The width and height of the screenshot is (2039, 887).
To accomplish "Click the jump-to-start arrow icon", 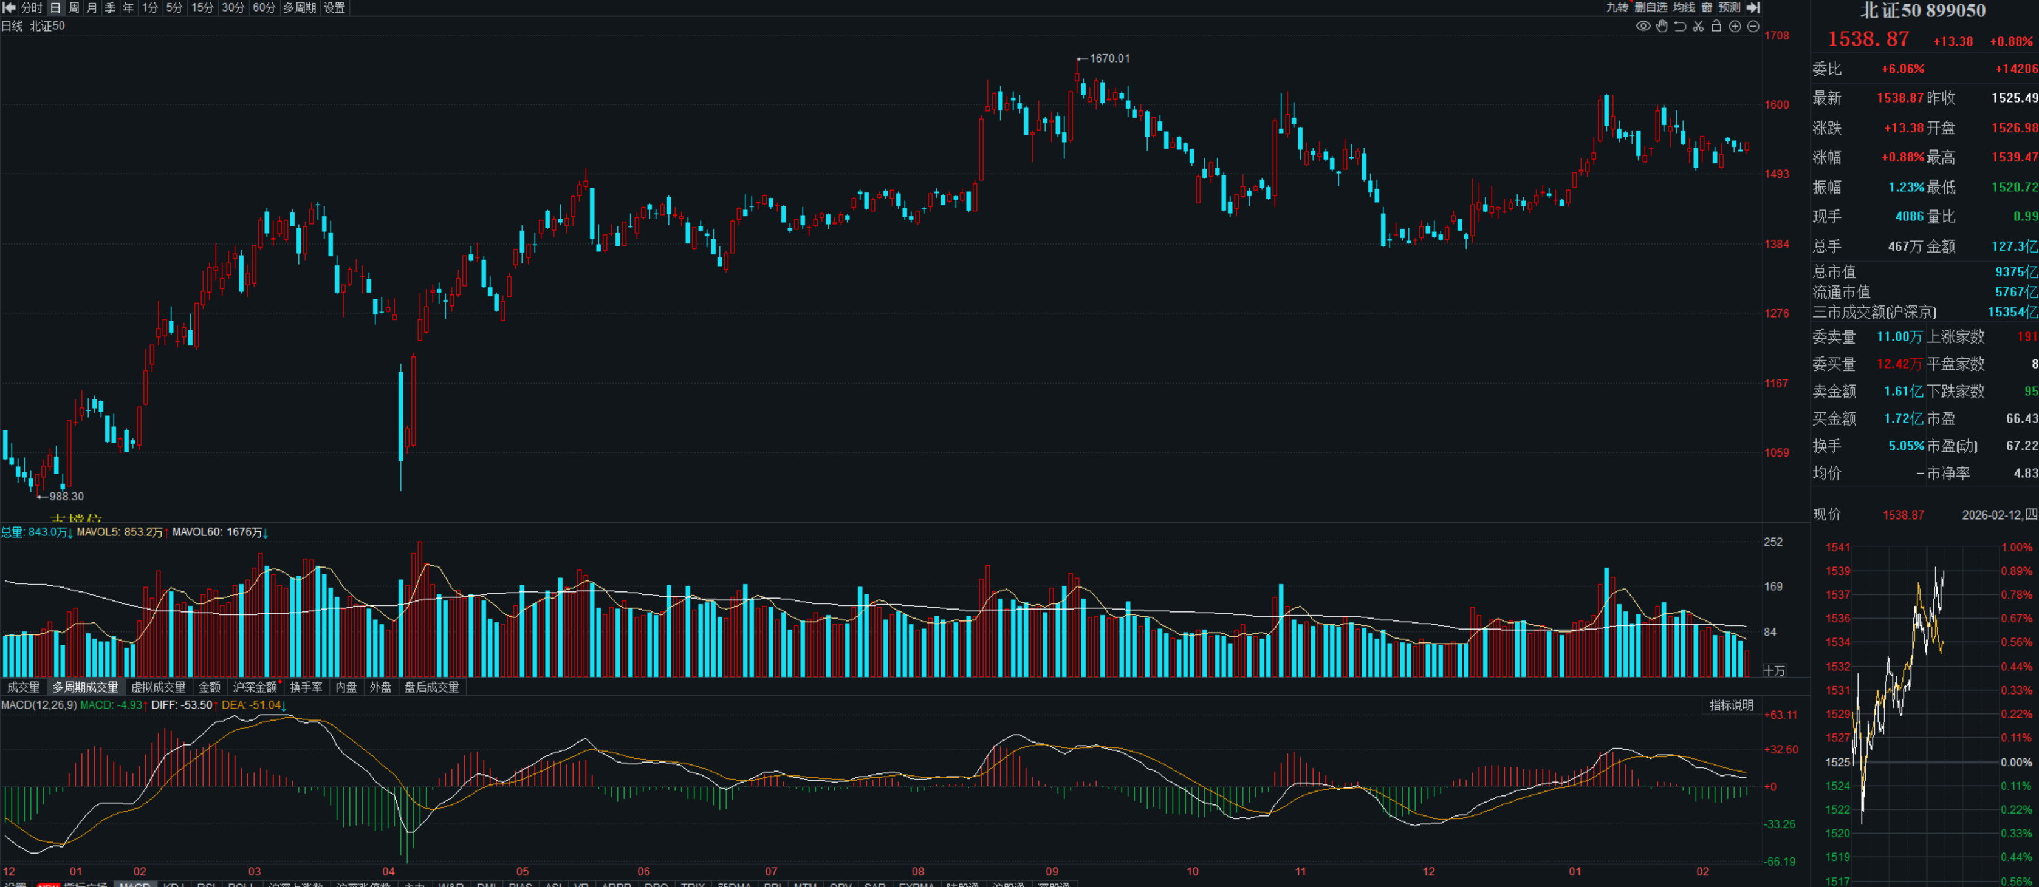I will coord(10,7).
